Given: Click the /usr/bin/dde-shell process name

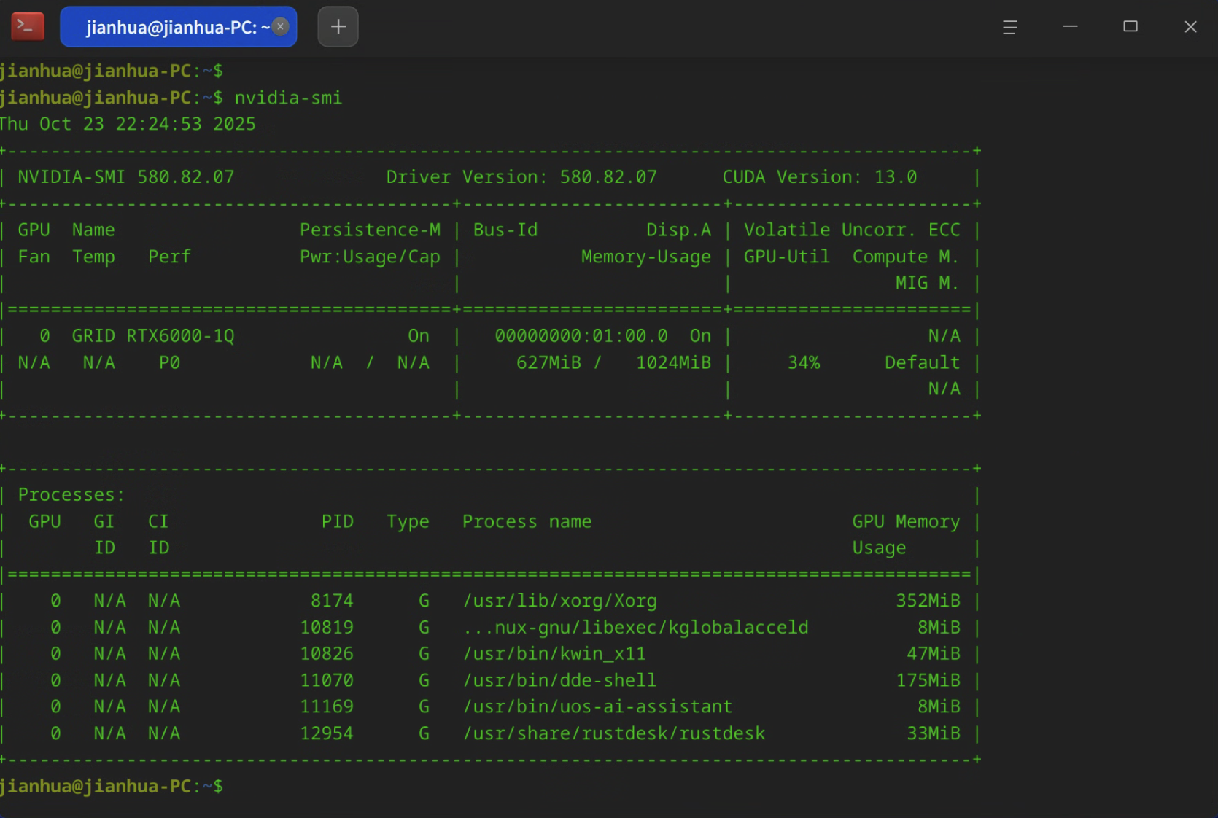Looking at the screenshot, I should (559, 680).
